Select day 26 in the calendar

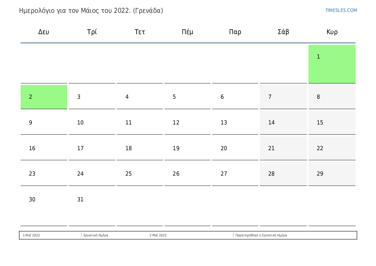pyautogui.click(x=187, y=174)
